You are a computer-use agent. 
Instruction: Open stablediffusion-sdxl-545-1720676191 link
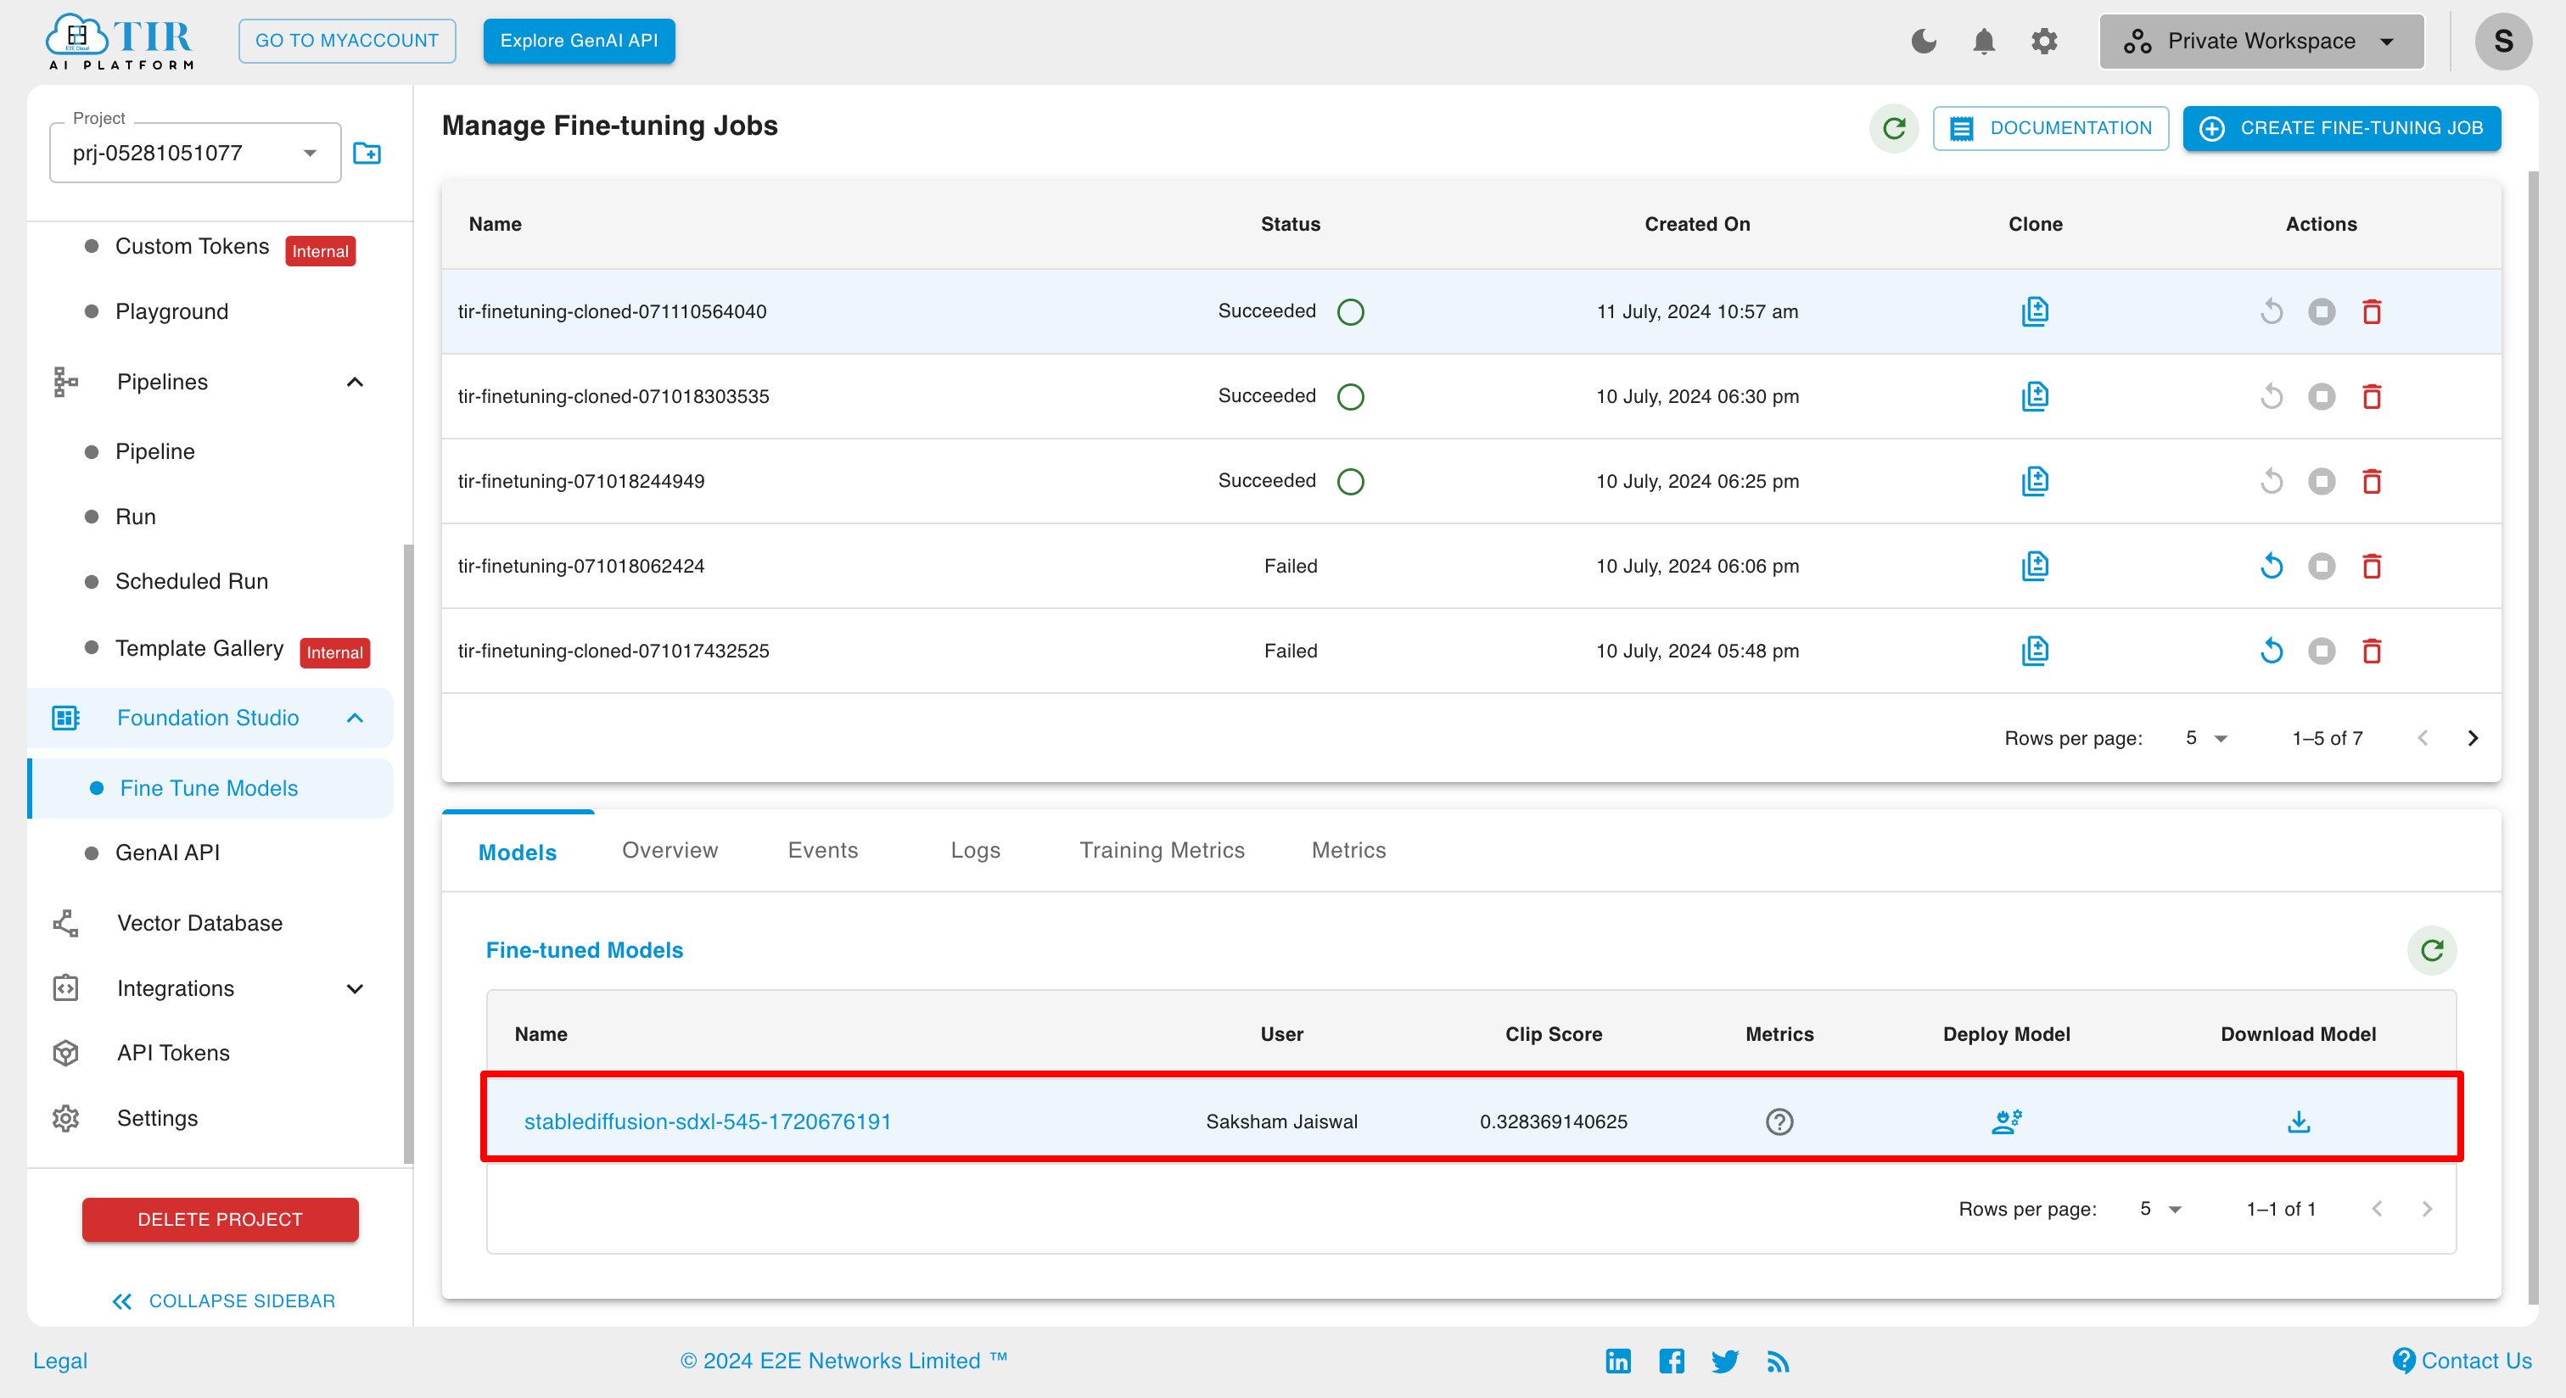[707, 1121]
